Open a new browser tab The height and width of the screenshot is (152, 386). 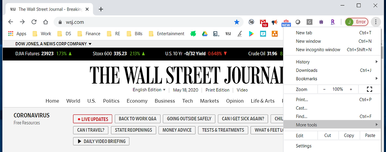click(x=101, y=9)
